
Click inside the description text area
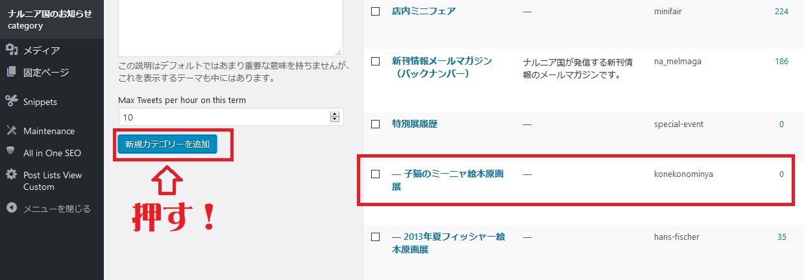(230, 26)
